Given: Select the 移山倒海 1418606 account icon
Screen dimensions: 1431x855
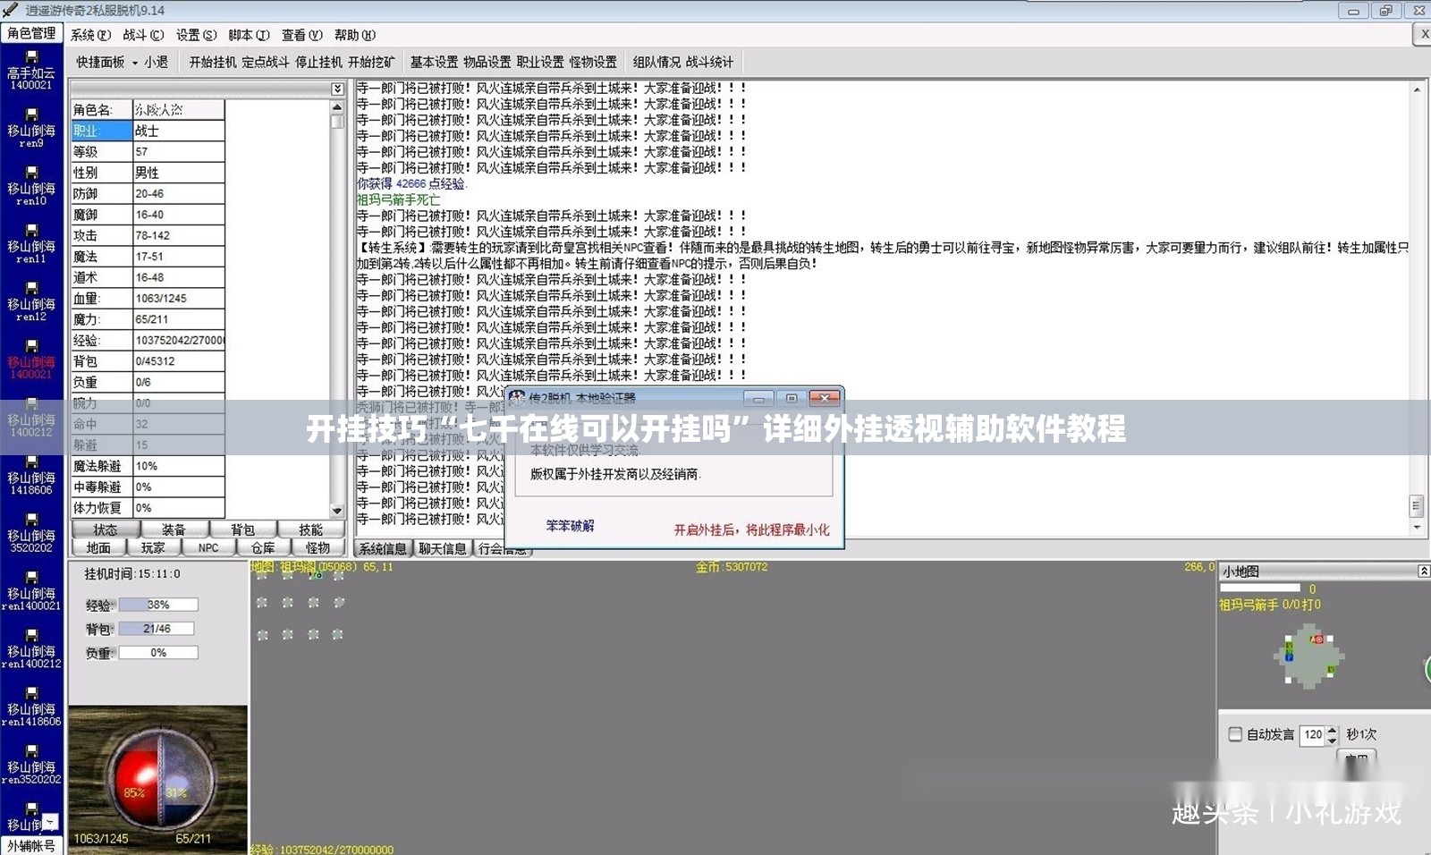Looking at the screenshot, I should point(31,476).
